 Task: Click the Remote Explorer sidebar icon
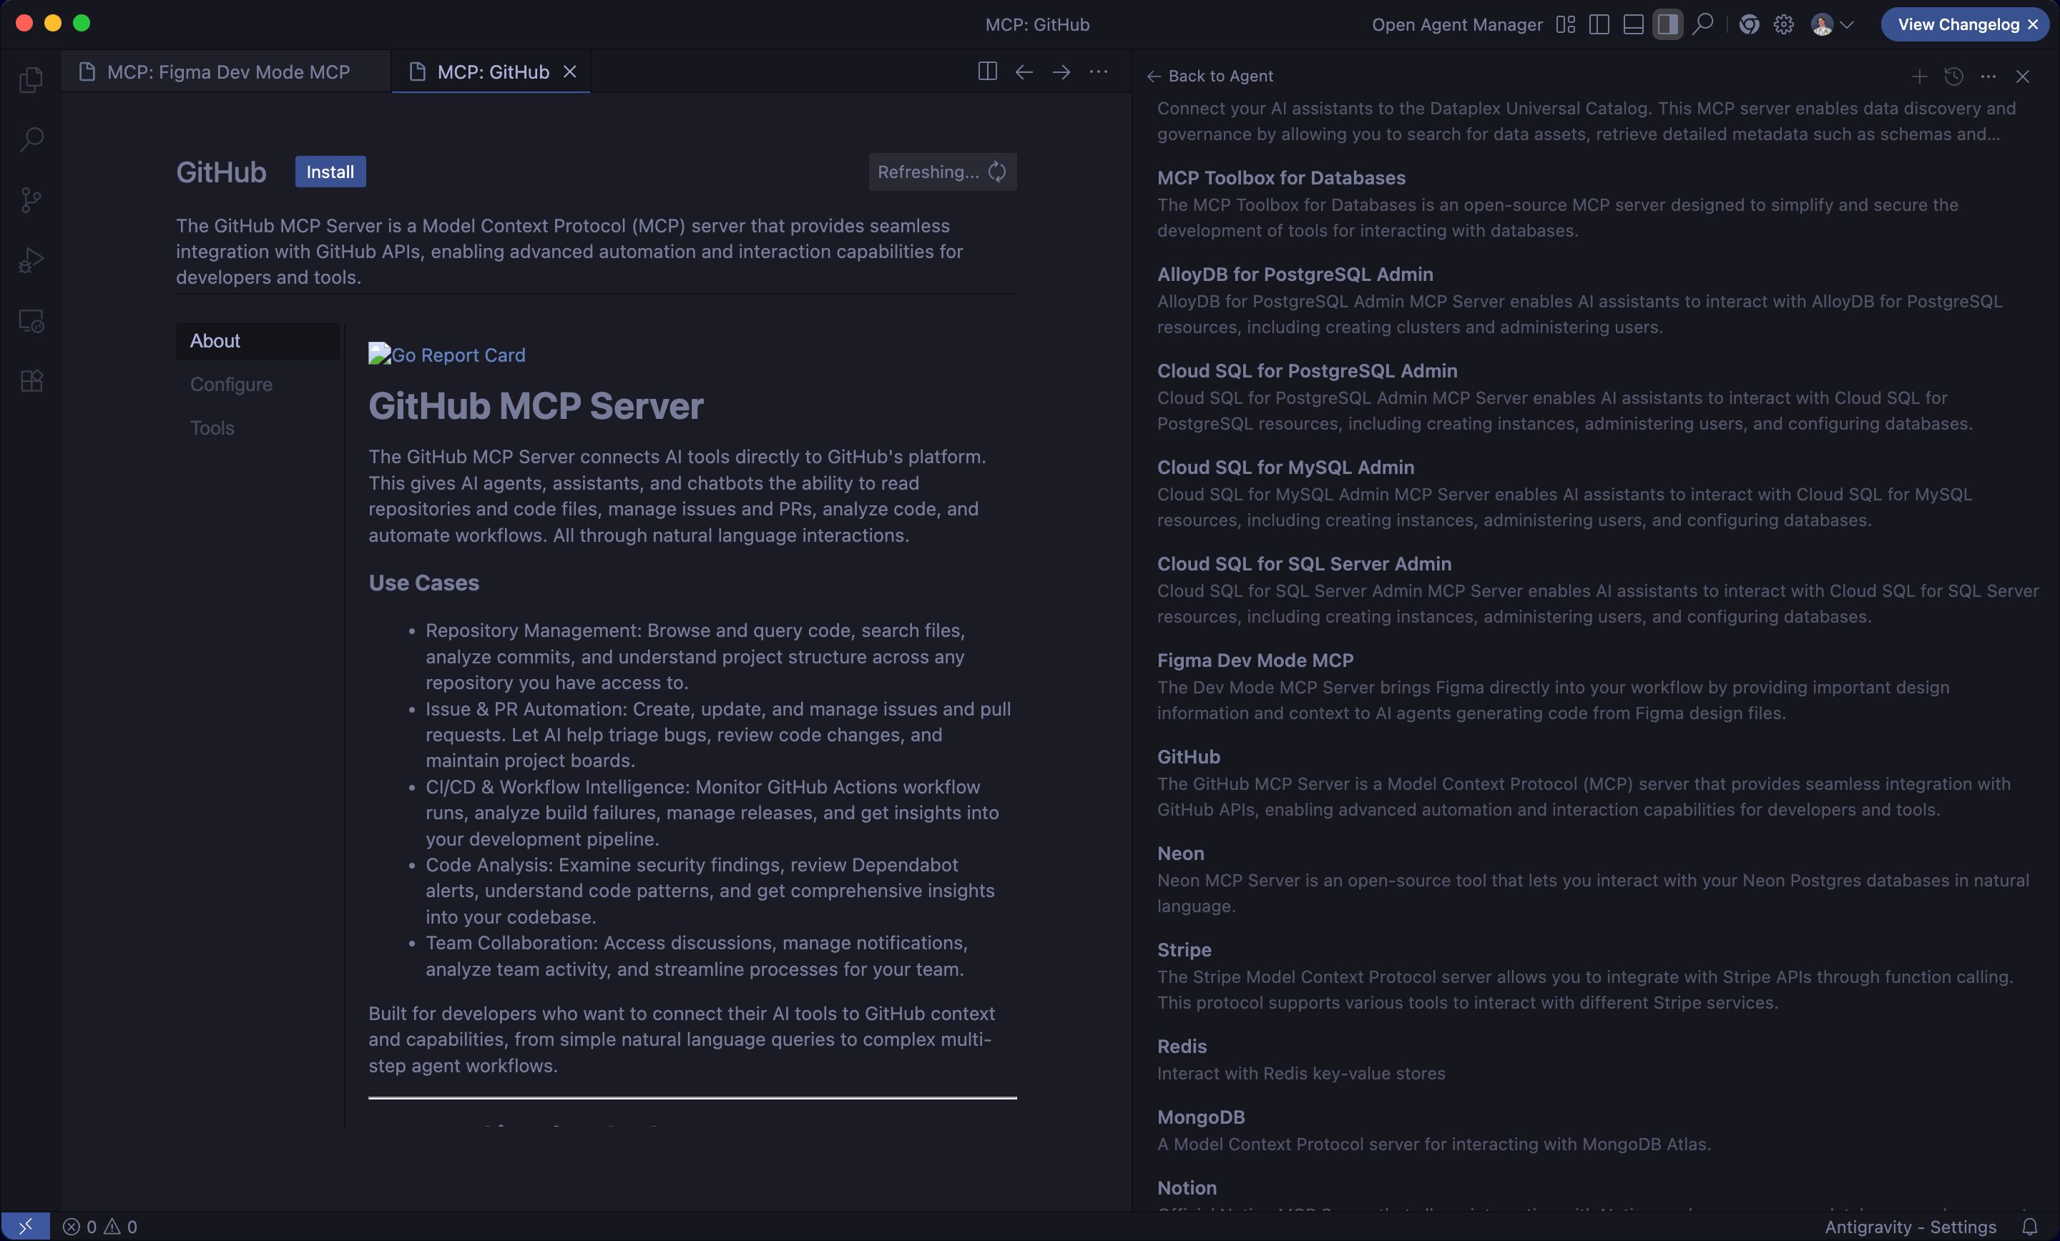tap(31, 321)
